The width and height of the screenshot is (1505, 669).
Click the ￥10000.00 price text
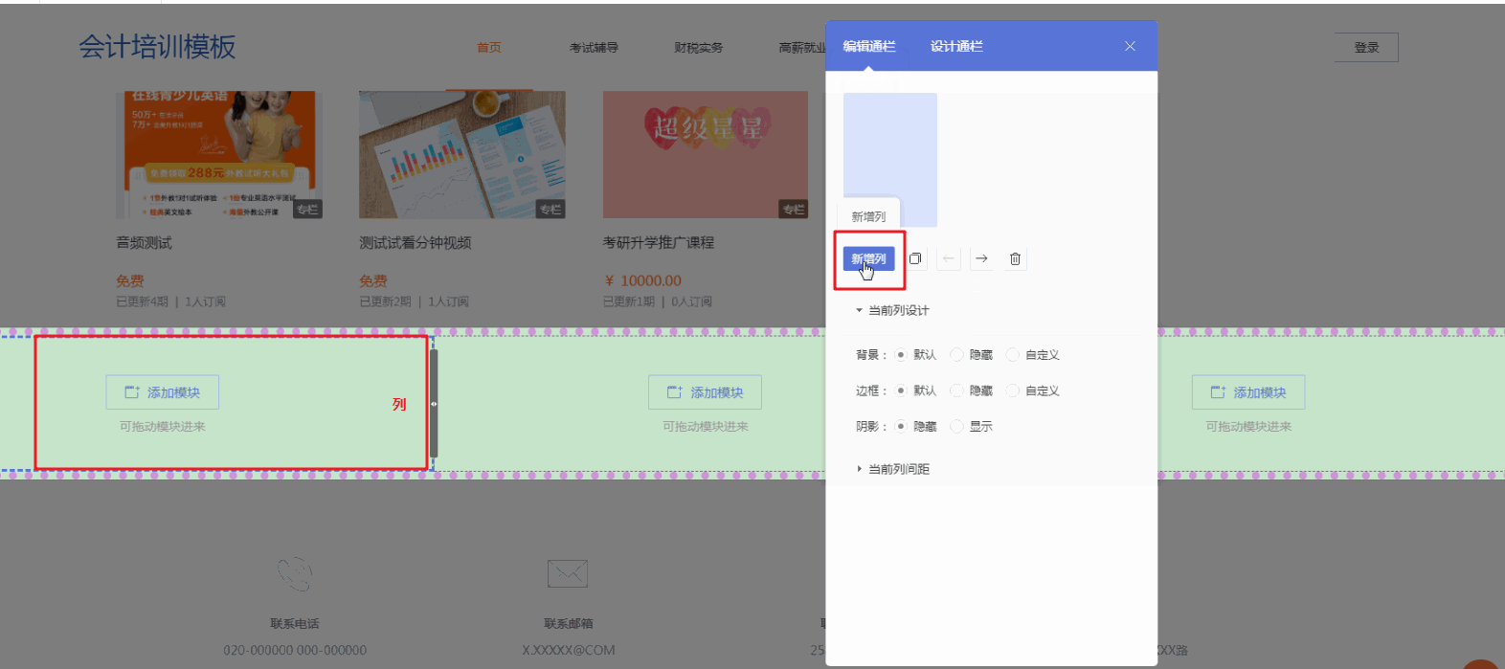(x=643, y=280)
